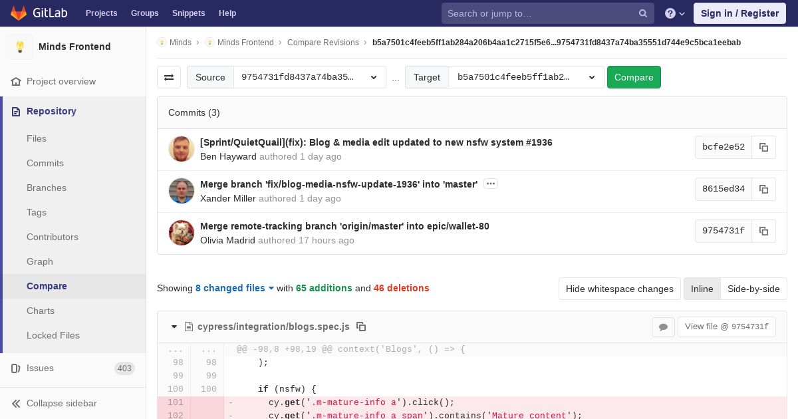Open the Help question mark menu
The height and width of the screenshot is (419, 798).
pyautogui.click(x=675, y=13)
